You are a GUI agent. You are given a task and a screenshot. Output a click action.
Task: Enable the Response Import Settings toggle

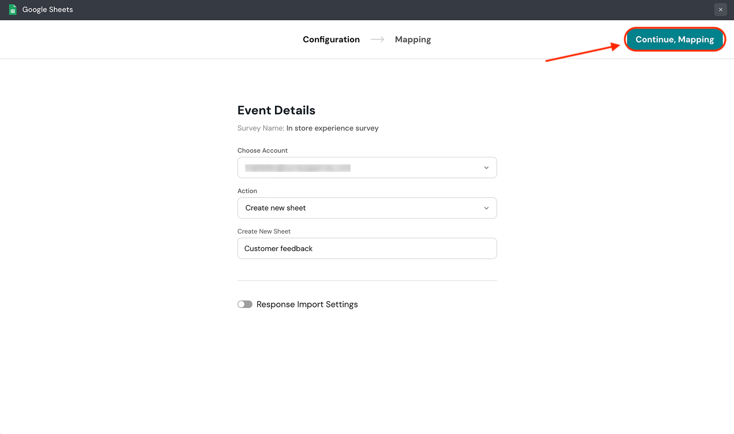[245, 304]
